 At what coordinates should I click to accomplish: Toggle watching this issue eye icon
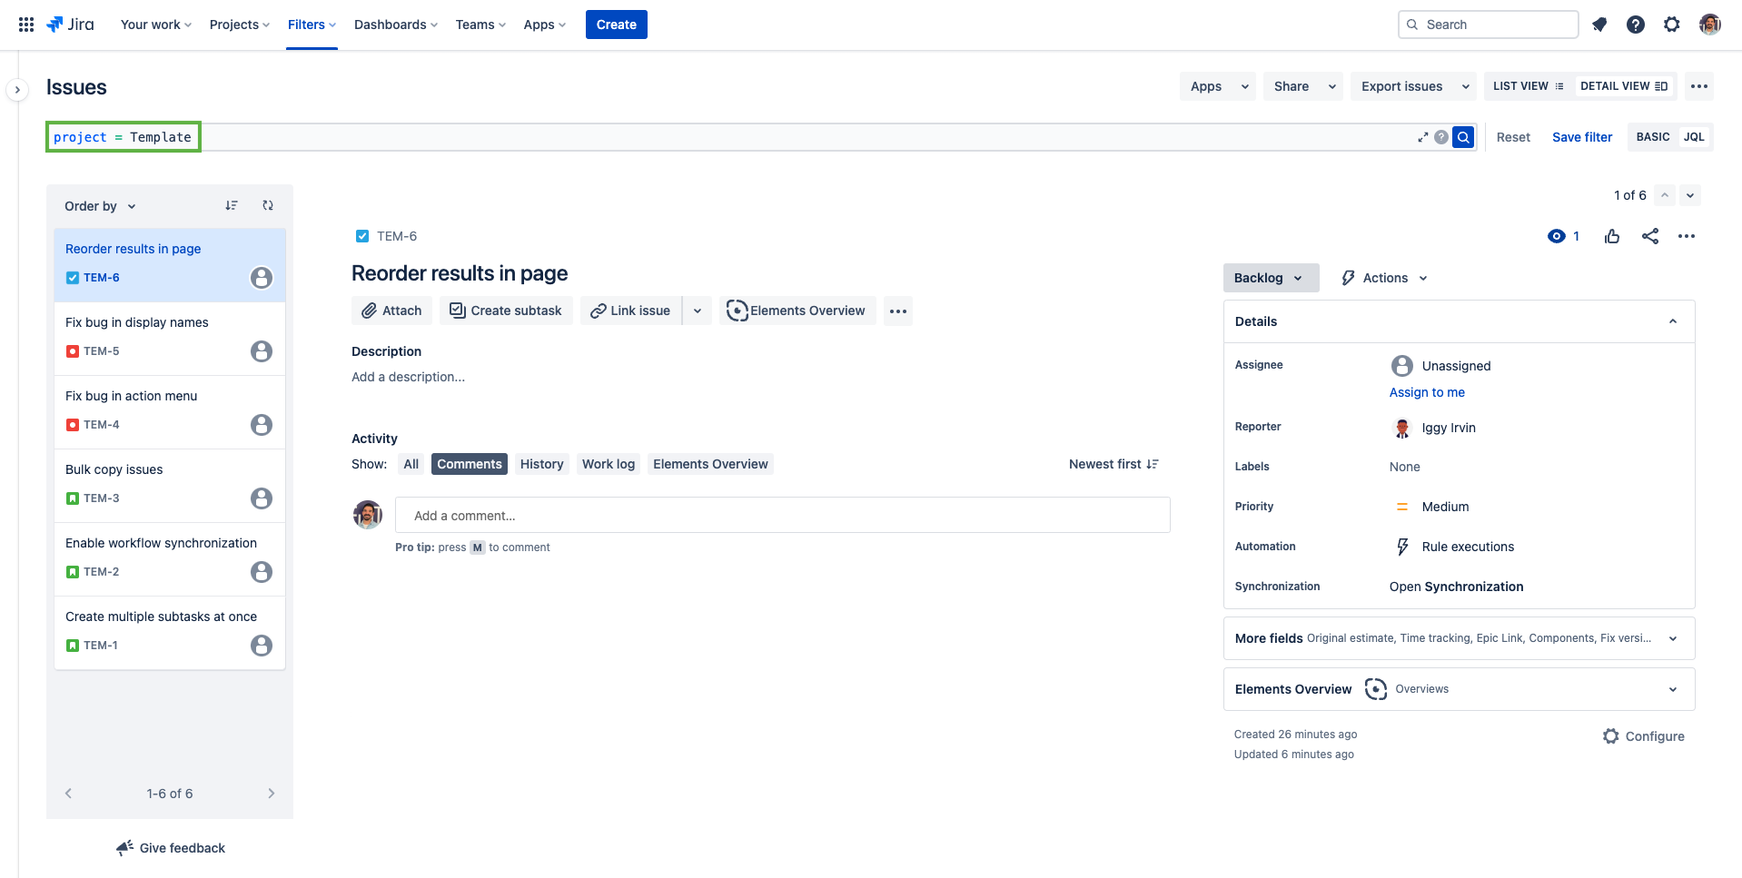click(x=1557, y=236)
